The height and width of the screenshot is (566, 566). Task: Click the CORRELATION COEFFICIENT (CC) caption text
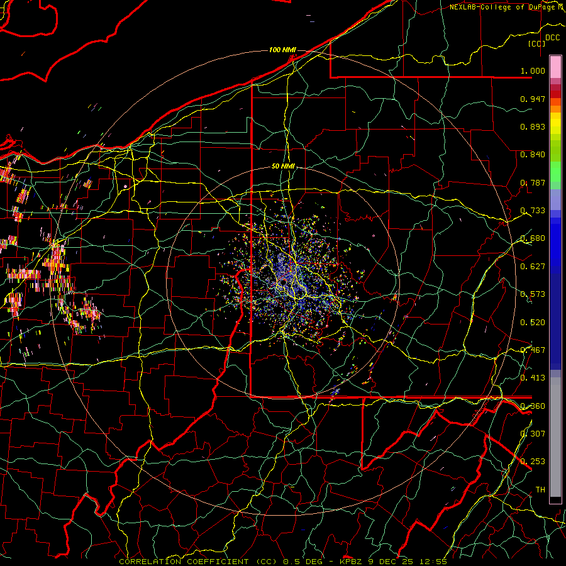pyautogui.click(x=198, y=562)
